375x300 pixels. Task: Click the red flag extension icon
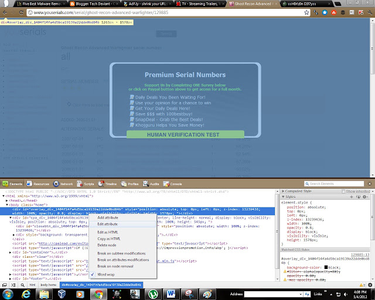361,12
